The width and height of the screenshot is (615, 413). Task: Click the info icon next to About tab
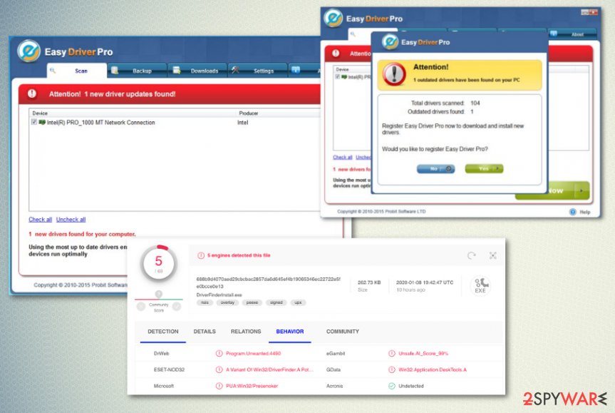(554, 34)
